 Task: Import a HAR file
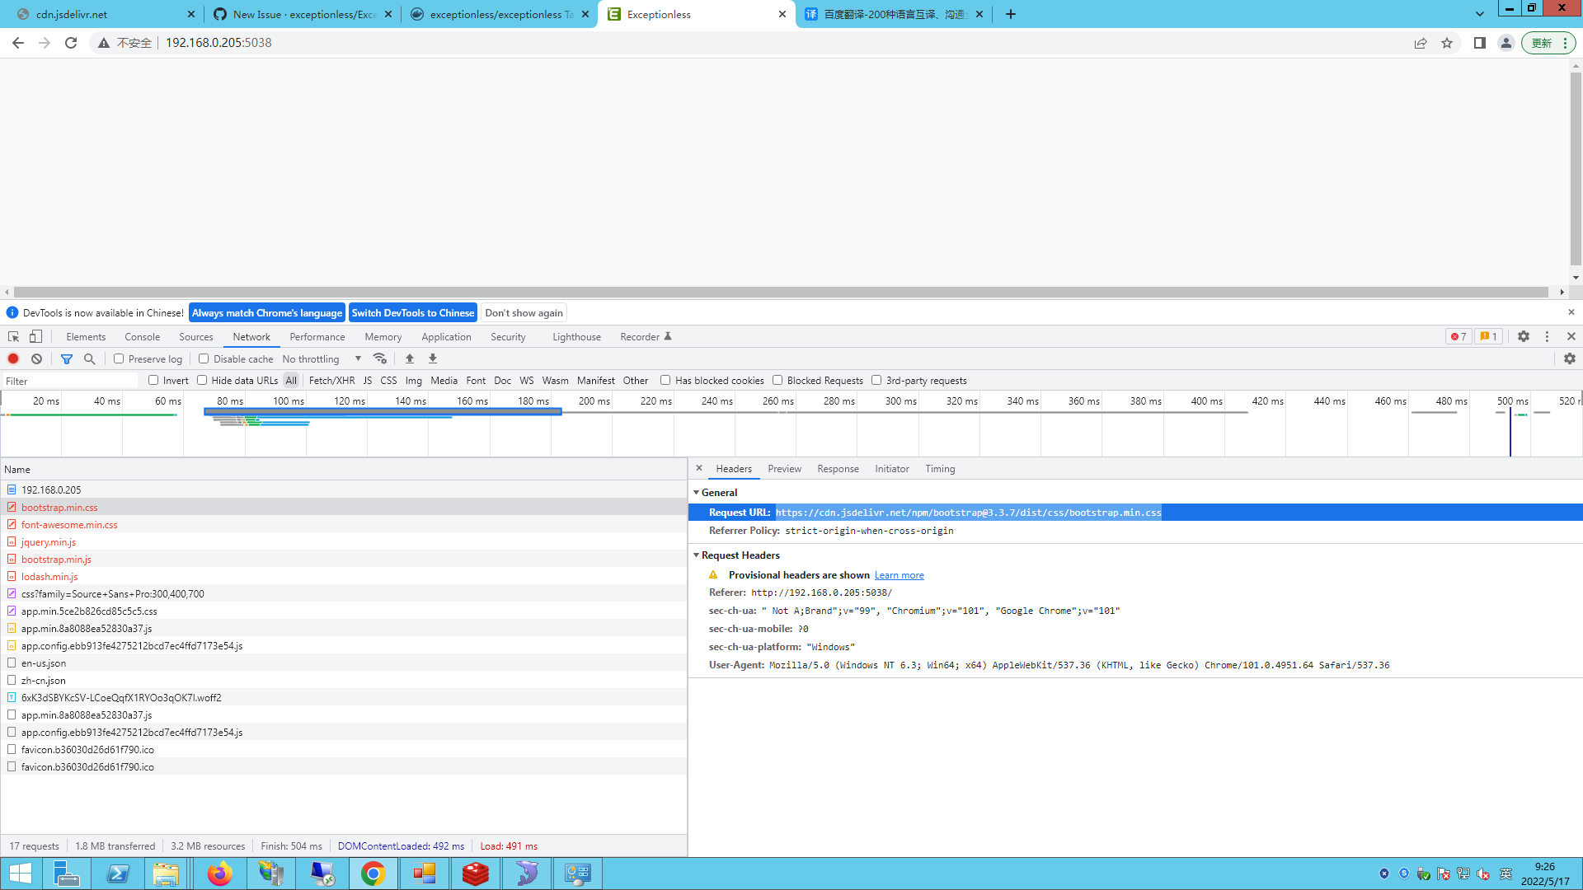click(409, 358)
